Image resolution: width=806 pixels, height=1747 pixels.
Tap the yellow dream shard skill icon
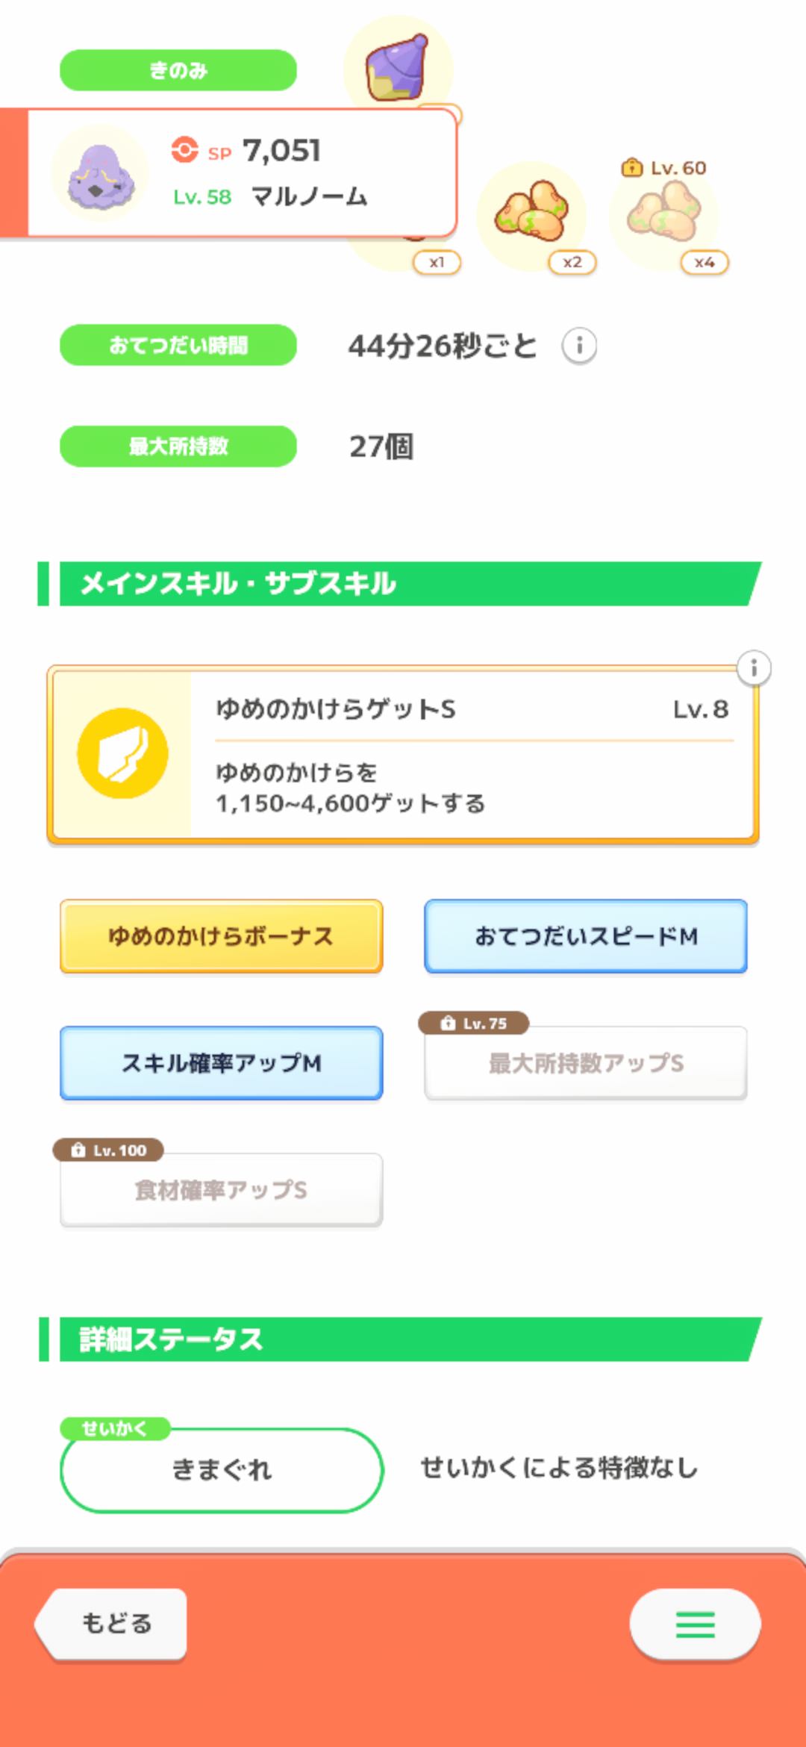point(123,753)
